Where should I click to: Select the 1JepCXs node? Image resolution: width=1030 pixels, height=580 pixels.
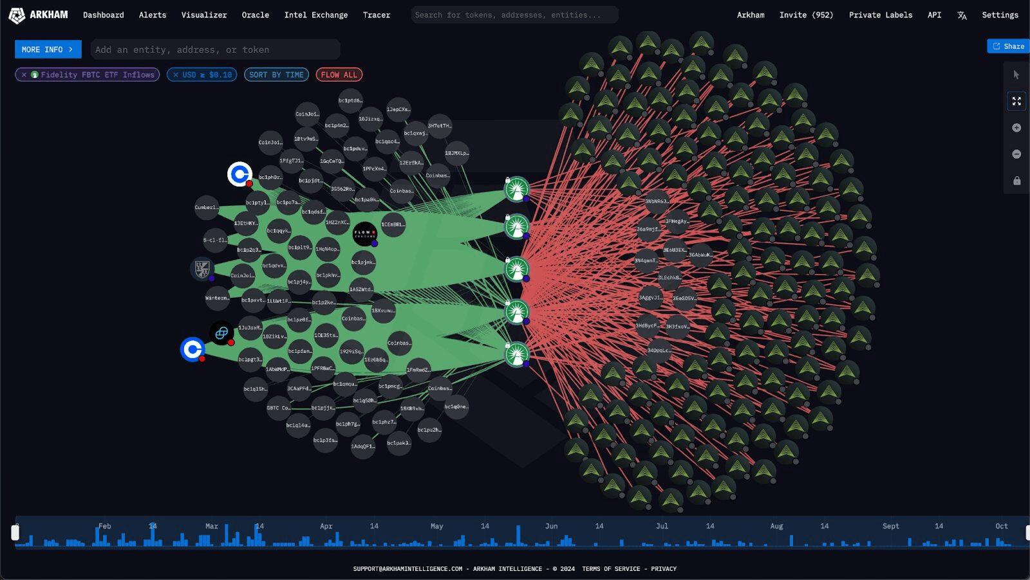(398, 110)
